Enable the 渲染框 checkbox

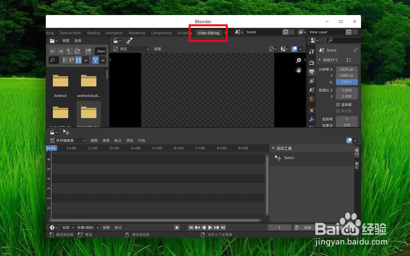pos(338,105)
